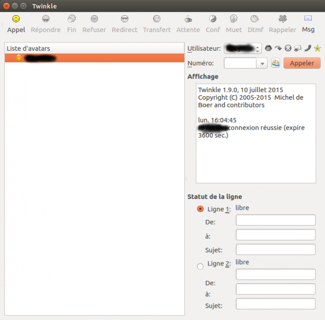Click the Ligne 1 à field
The width and height of the screenshot is (325, 320).
point(276,235)
